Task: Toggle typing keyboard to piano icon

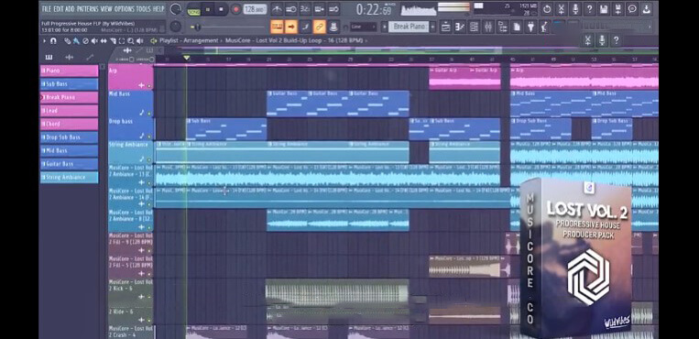Action: tap(277, 27)
